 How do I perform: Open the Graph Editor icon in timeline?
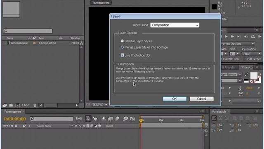point(133,119)
